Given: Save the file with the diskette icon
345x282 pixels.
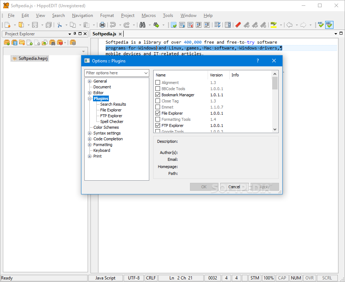Looking at the screenshot, I should pos(35,25).
